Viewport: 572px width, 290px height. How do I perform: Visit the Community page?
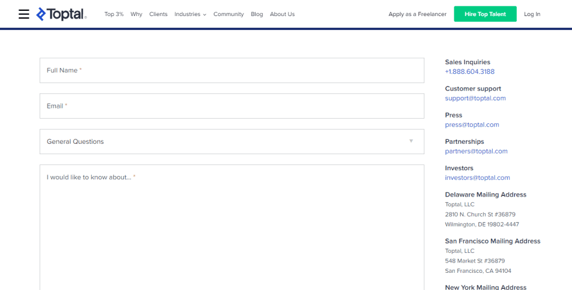coord(229,14)
